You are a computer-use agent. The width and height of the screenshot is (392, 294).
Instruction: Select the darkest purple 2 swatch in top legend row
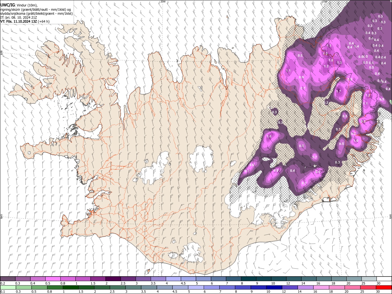113,279
